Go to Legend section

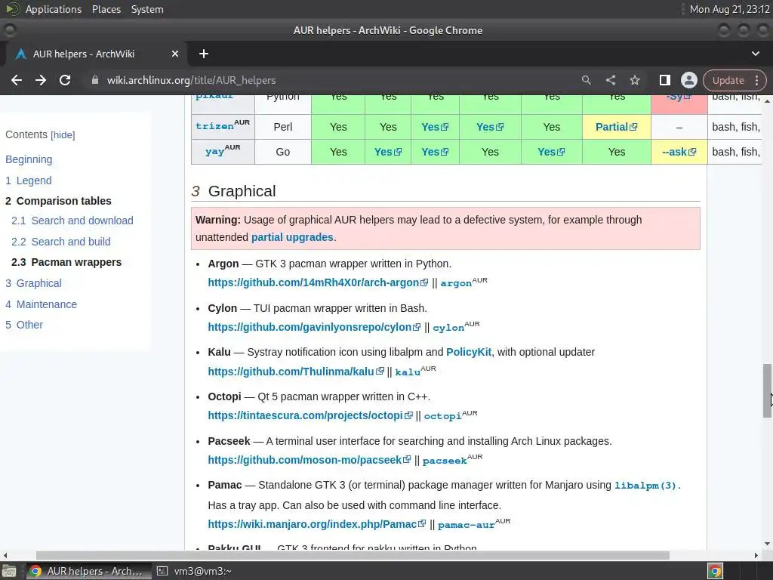(28, 180)
